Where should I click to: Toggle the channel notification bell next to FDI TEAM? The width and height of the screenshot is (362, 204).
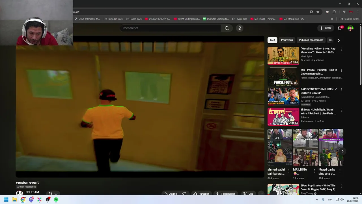(53, 194)
